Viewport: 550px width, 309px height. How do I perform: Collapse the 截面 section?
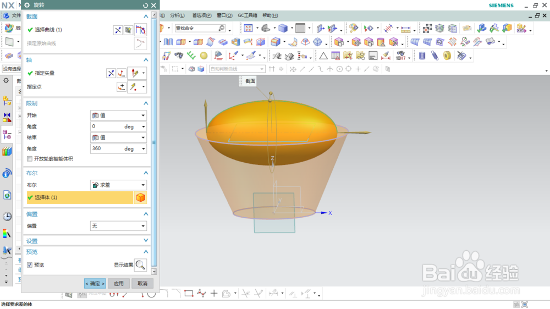click(x=146, y=16)
